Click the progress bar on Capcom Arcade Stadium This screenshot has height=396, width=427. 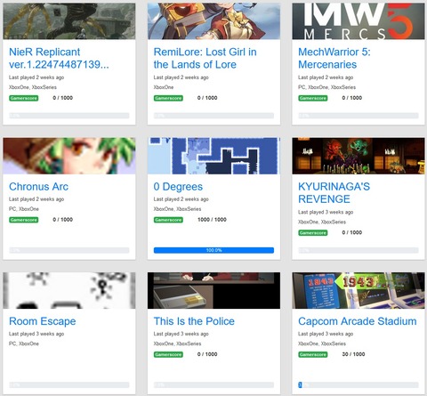pyautogui.click(x=359, y=385)
